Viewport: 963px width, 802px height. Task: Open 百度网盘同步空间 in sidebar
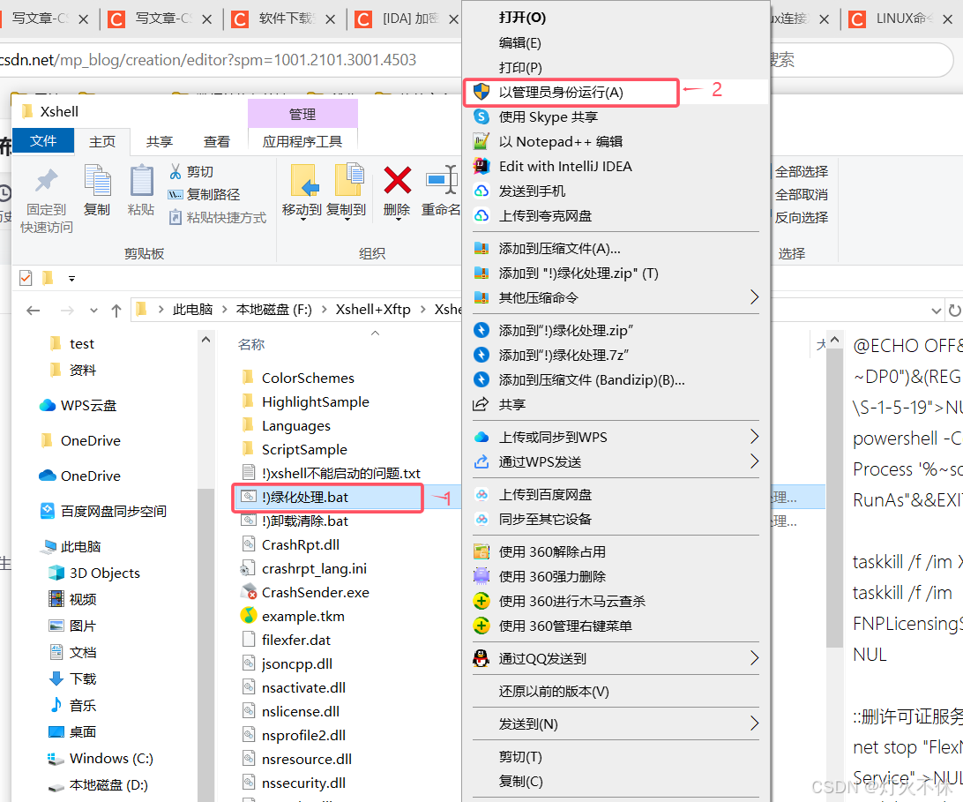pos(113,512)
